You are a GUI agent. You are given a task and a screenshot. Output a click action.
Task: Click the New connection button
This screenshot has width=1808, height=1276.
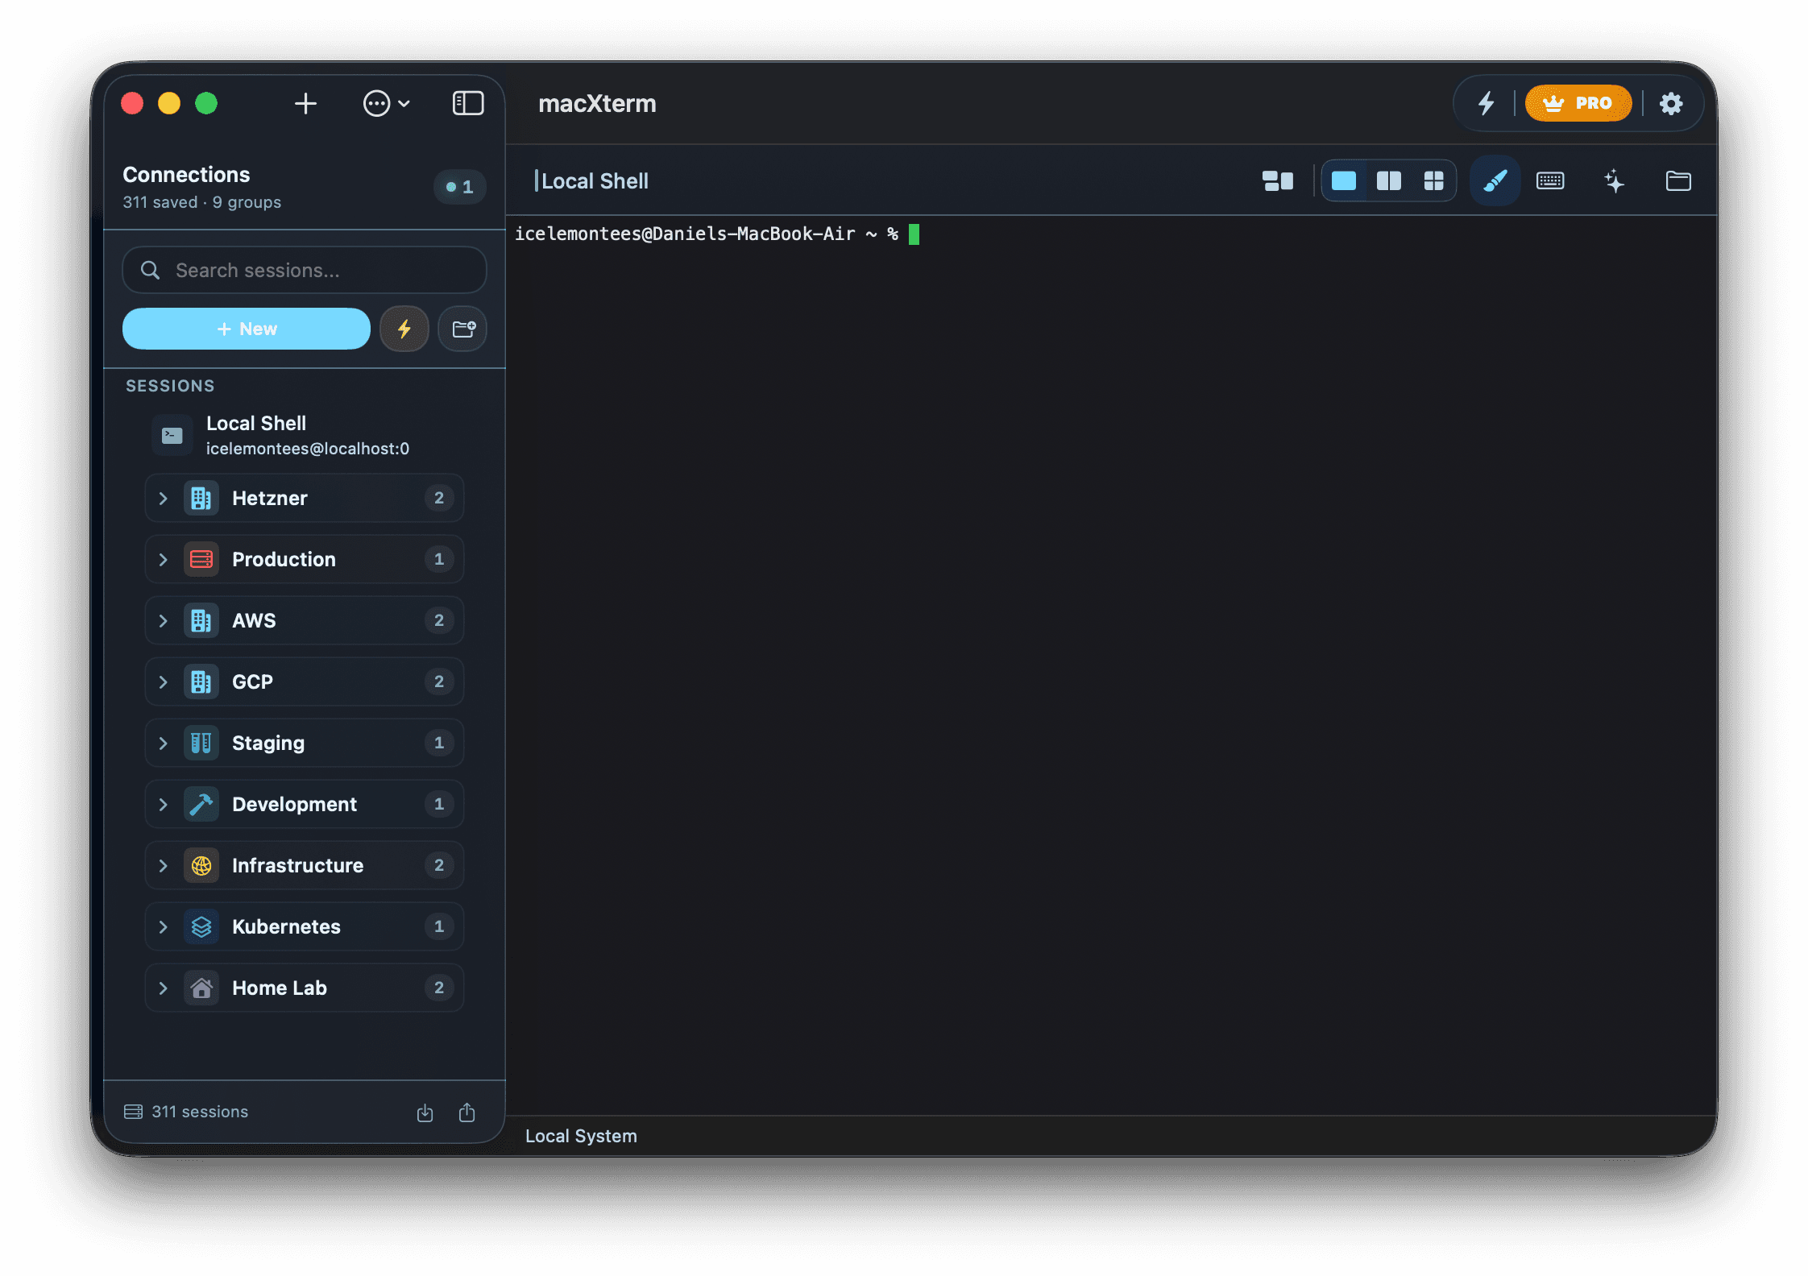click(x=247, y=329)
